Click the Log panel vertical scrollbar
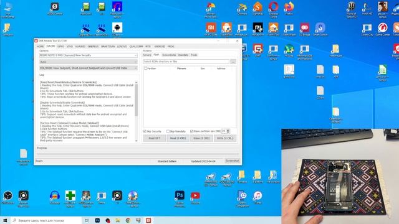399x224 pixels. (x=136, y=100)
